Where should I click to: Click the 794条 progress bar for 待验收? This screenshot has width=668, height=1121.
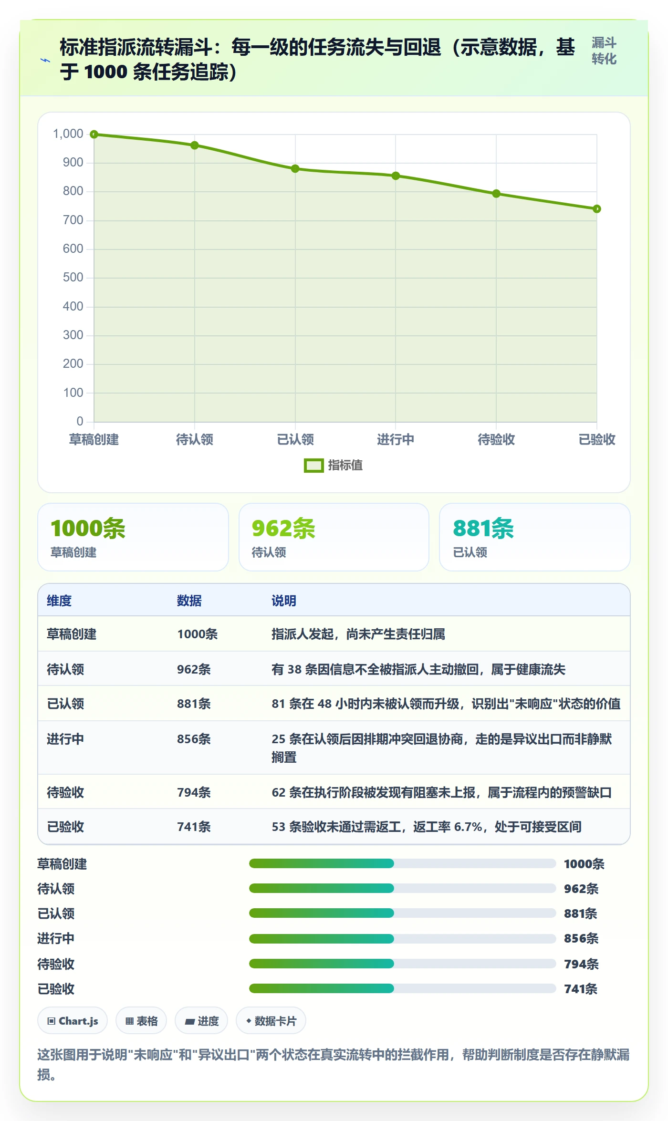point(402,964)
